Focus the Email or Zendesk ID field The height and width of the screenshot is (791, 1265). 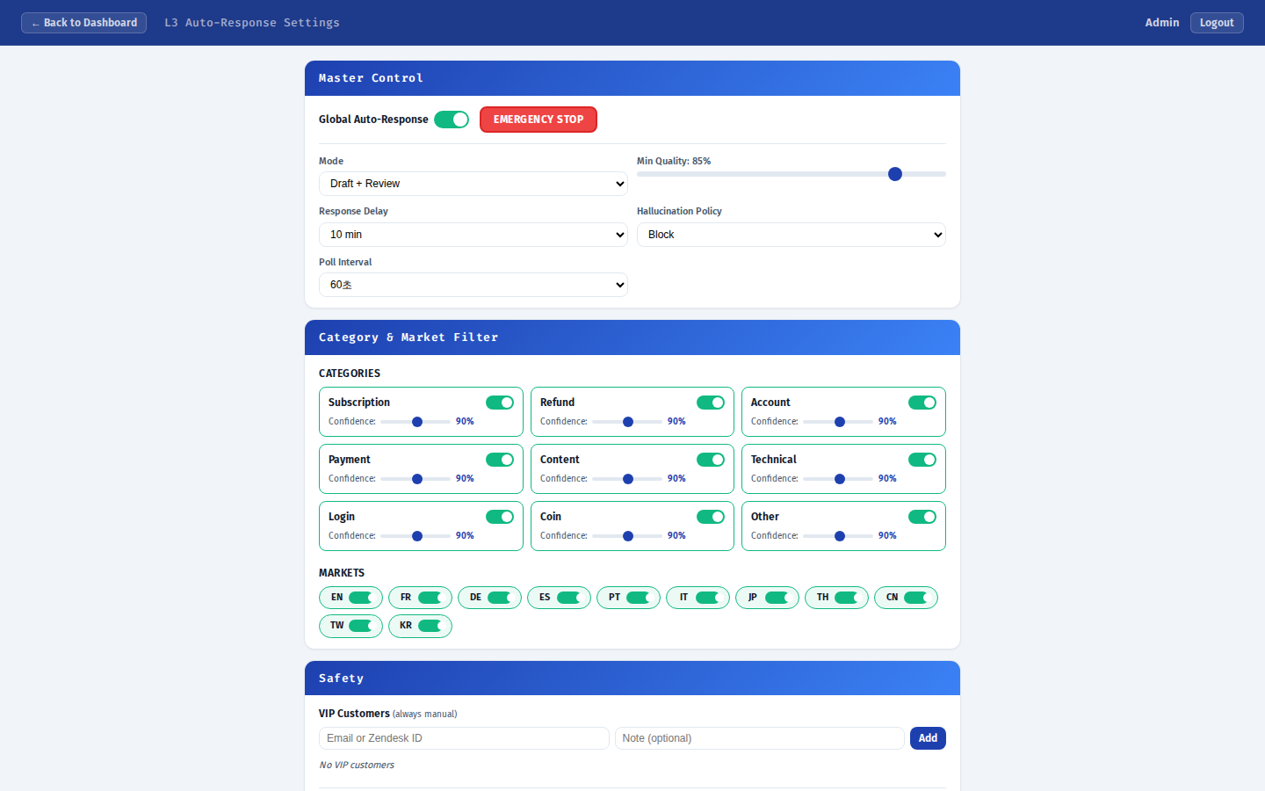(464, 738)
